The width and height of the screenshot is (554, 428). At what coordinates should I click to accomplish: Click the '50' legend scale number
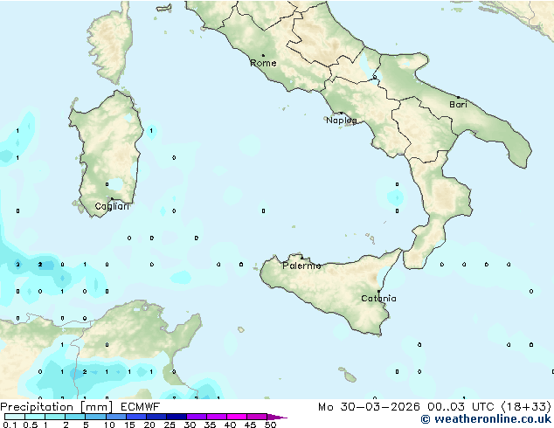(x=270, y=425)
